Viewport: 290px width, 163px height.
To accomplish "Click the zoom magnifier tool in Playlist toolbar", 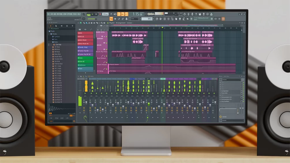I will point(102,23).
